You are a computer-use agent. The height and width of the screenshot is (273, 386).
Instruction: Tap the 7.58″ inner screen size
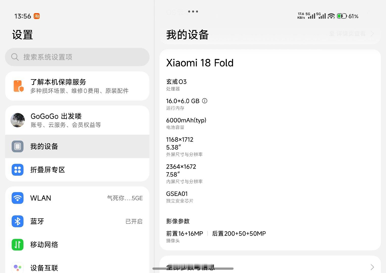(173, 174)
